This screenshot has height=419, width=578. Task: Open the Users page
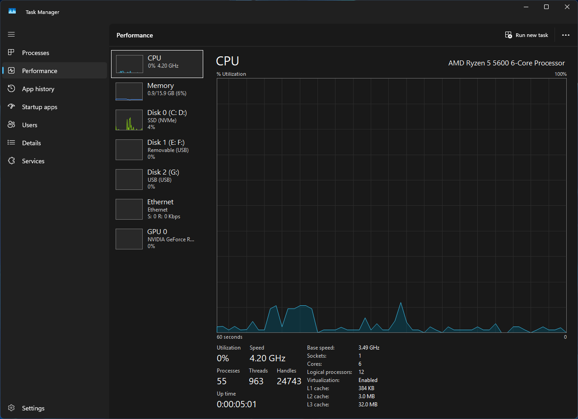tap(30, 125)
